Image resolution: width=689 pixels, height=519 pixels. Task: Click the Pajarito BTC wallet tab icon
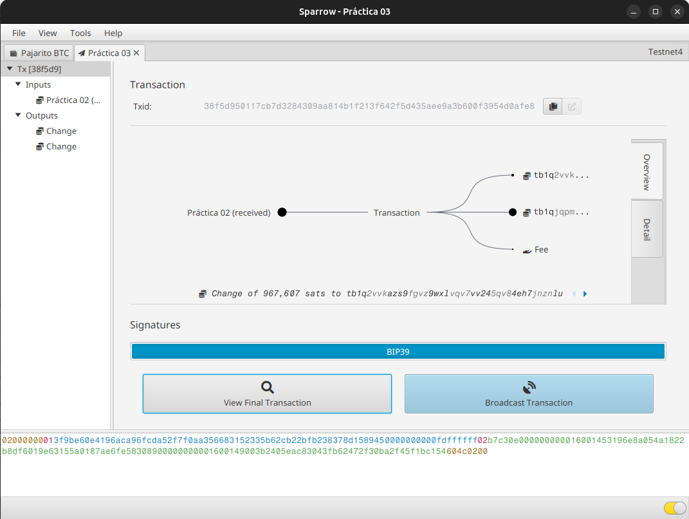14,53
